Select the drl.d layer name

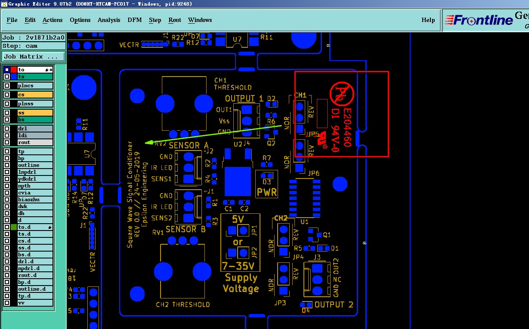[35, 261]
